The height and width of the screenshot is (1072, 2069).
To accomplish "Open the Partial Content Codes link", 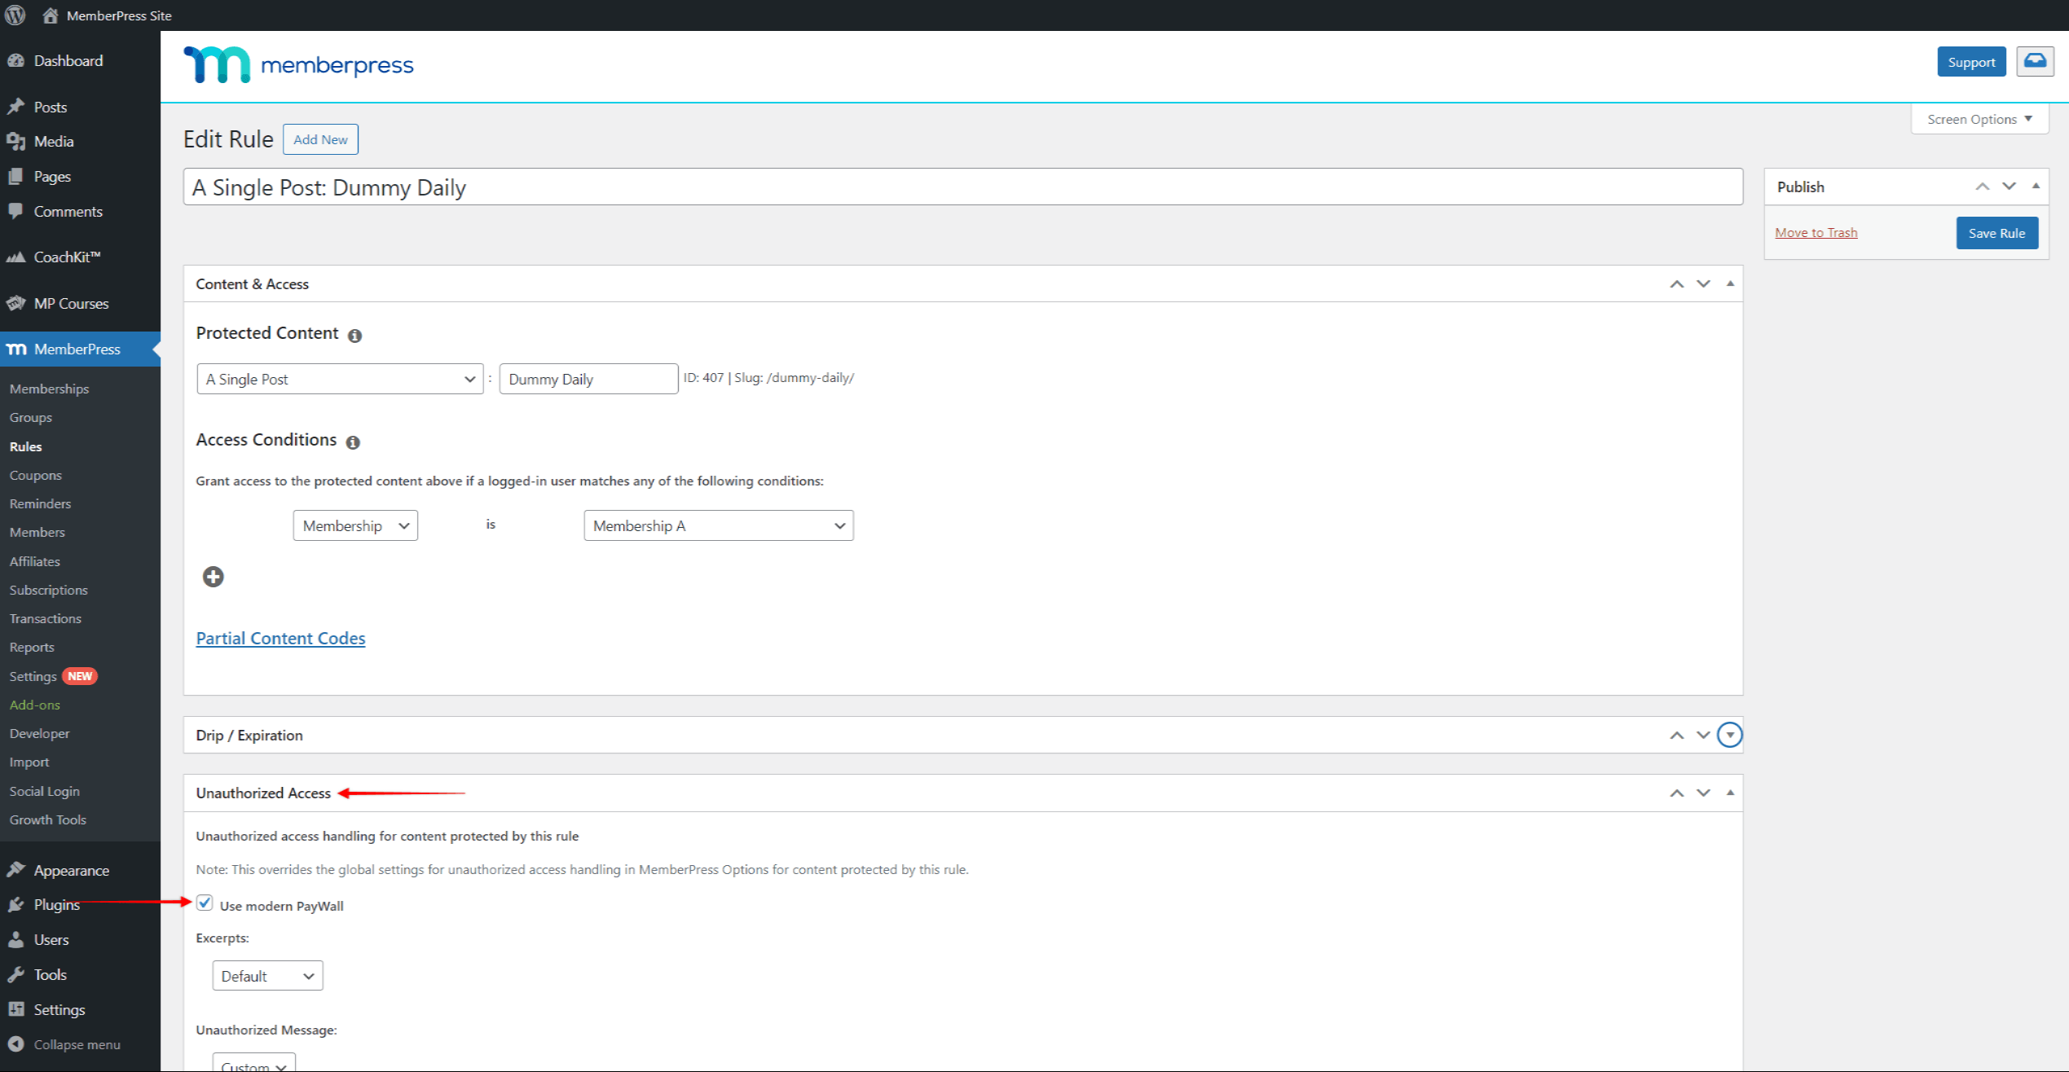I will tap(280, 638).
